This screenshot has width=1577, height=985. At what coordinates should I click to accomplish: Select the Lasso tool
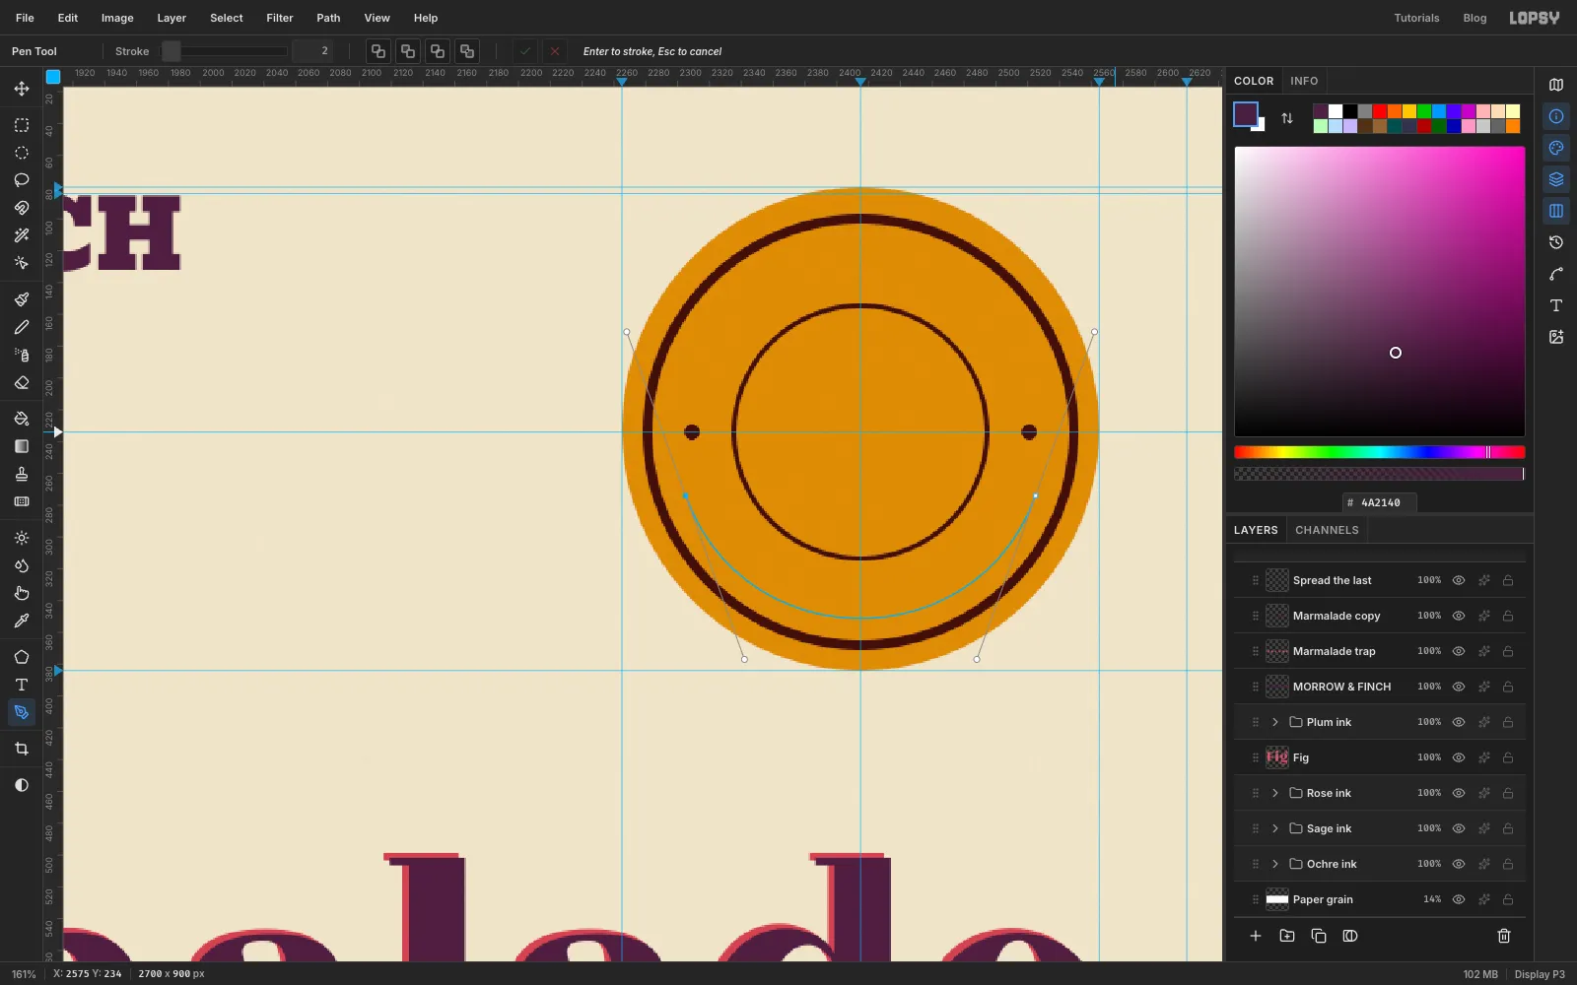21,180
